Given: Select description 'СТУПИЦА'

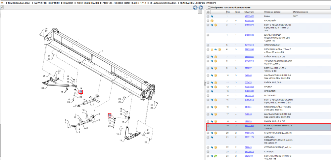Looking at the screenshot, I should pyautogui.click(x=269, y=151).
